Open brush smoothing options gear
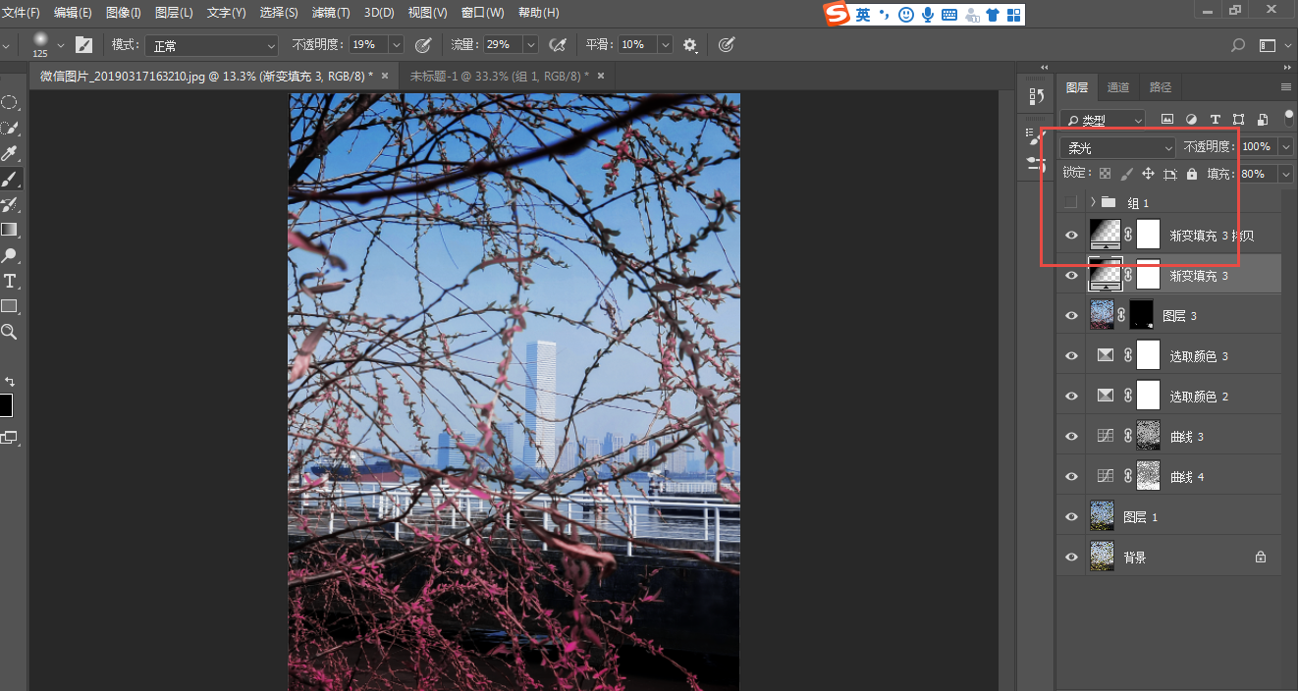 690,45
